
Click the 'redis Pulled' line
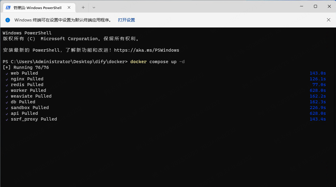tap(27, 85)
